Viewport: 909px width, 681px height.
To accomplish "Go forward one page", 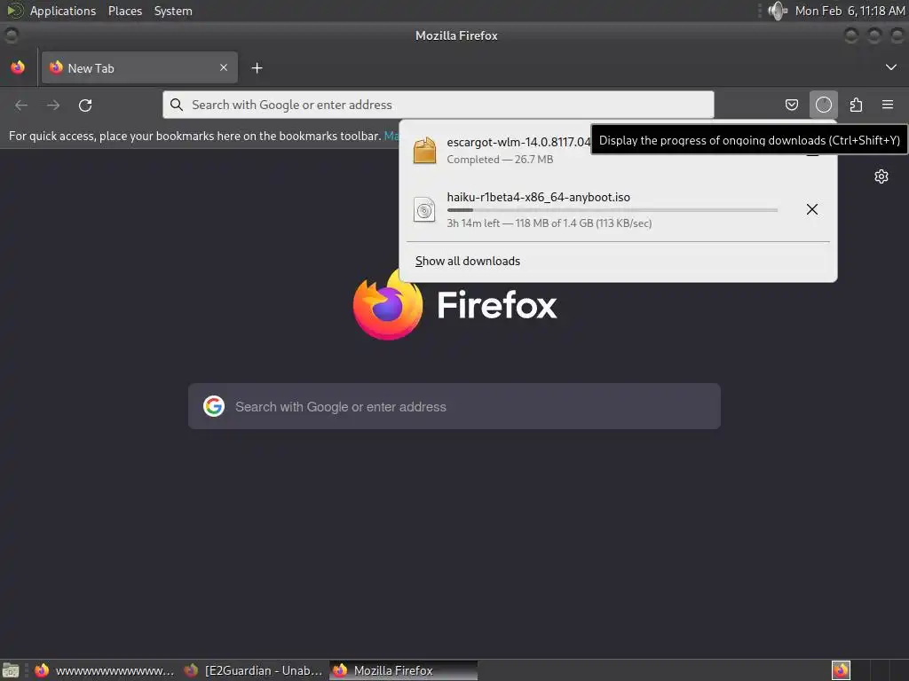I will [53, 106].
